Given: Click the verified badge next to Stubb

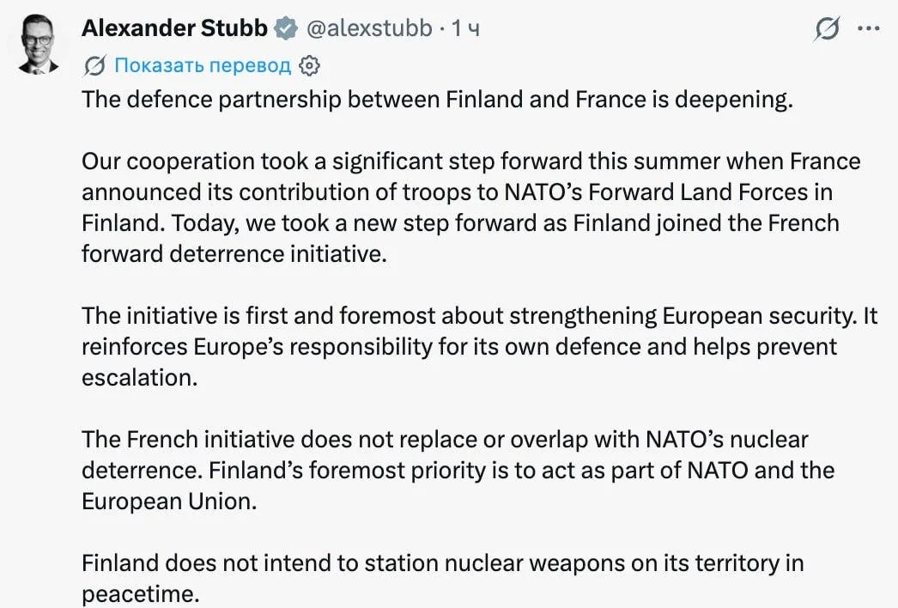Looking at the screenshot, I should [285, 28].
